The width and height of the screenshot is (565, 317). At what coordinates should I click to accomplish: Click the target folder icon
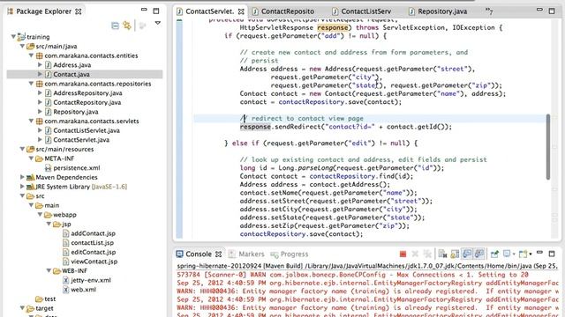30,308
